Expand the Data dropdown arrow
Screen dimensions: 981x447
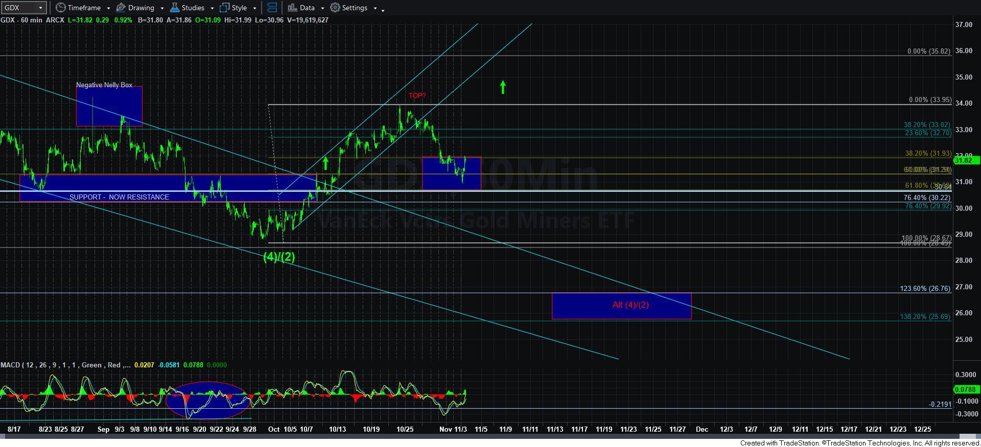coord(322,8)
